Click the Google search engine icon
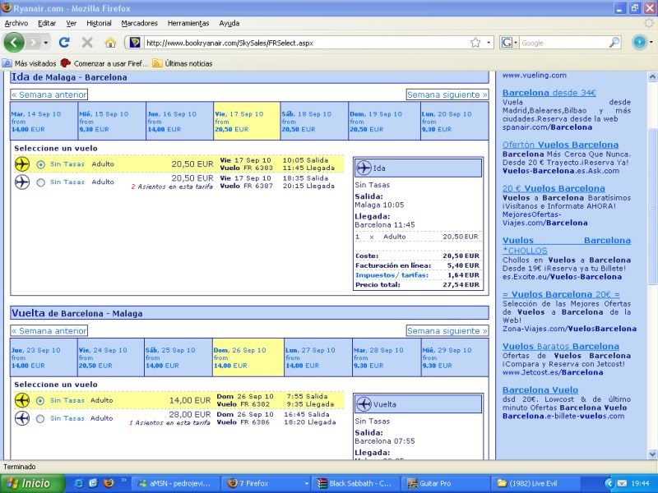 pos(507,43)
